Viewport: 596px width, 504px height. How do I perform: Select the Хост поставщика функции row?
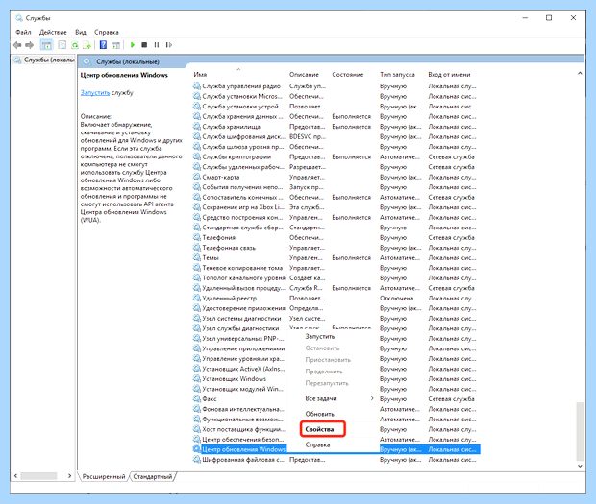tap(238, 429)
